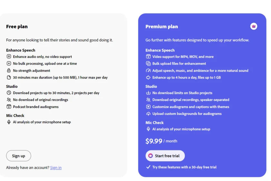This screenshot has width=271, height=181.
Task: Click the Free plan heading
Action: coord(17,27)
